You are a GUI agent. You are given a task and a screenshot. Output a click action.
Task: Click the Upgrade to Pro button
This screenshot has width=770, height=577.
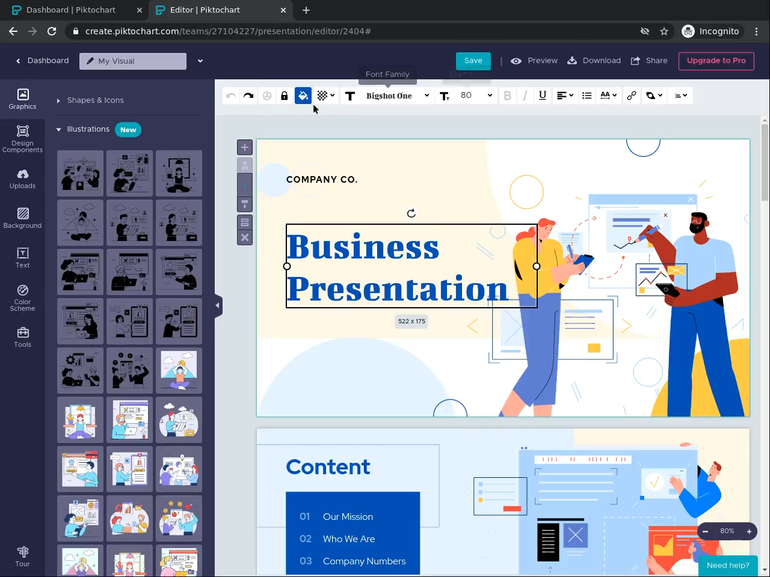point(716,61)
